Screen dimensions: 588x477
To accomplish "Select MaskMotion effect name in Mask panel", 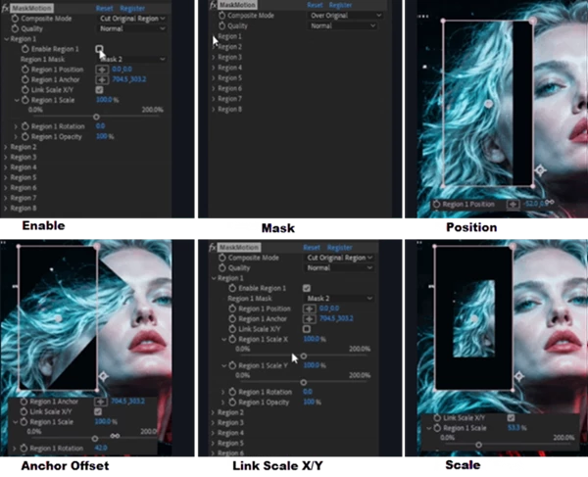I will click(237, 5).
